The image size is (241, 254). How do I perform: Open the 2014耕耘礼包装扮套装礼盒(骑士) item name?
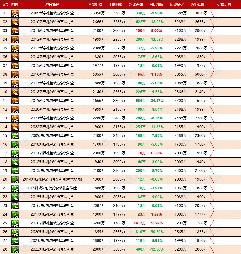(x=52, y=188)
